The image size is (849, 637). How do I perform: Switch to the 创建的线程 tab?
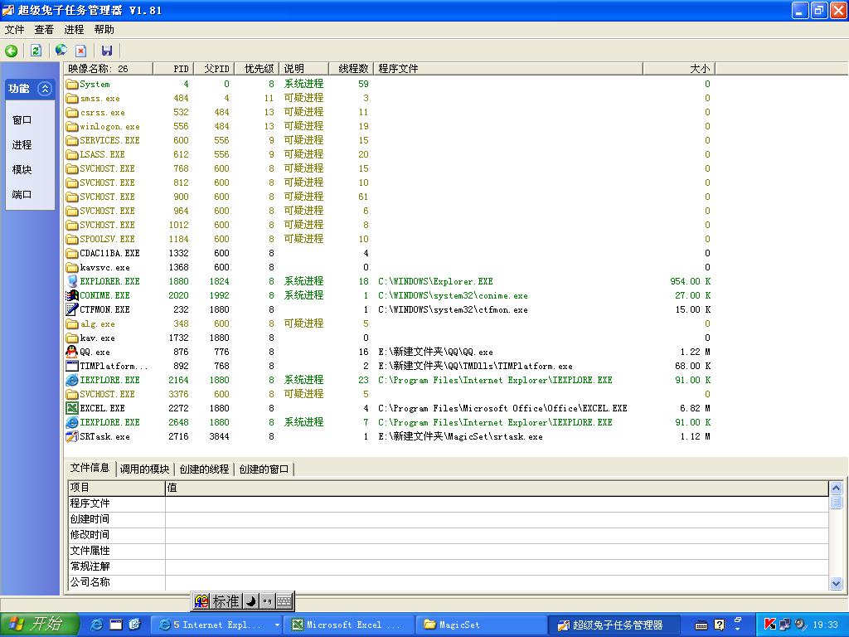pyautogui.click(x=204, y=469)
